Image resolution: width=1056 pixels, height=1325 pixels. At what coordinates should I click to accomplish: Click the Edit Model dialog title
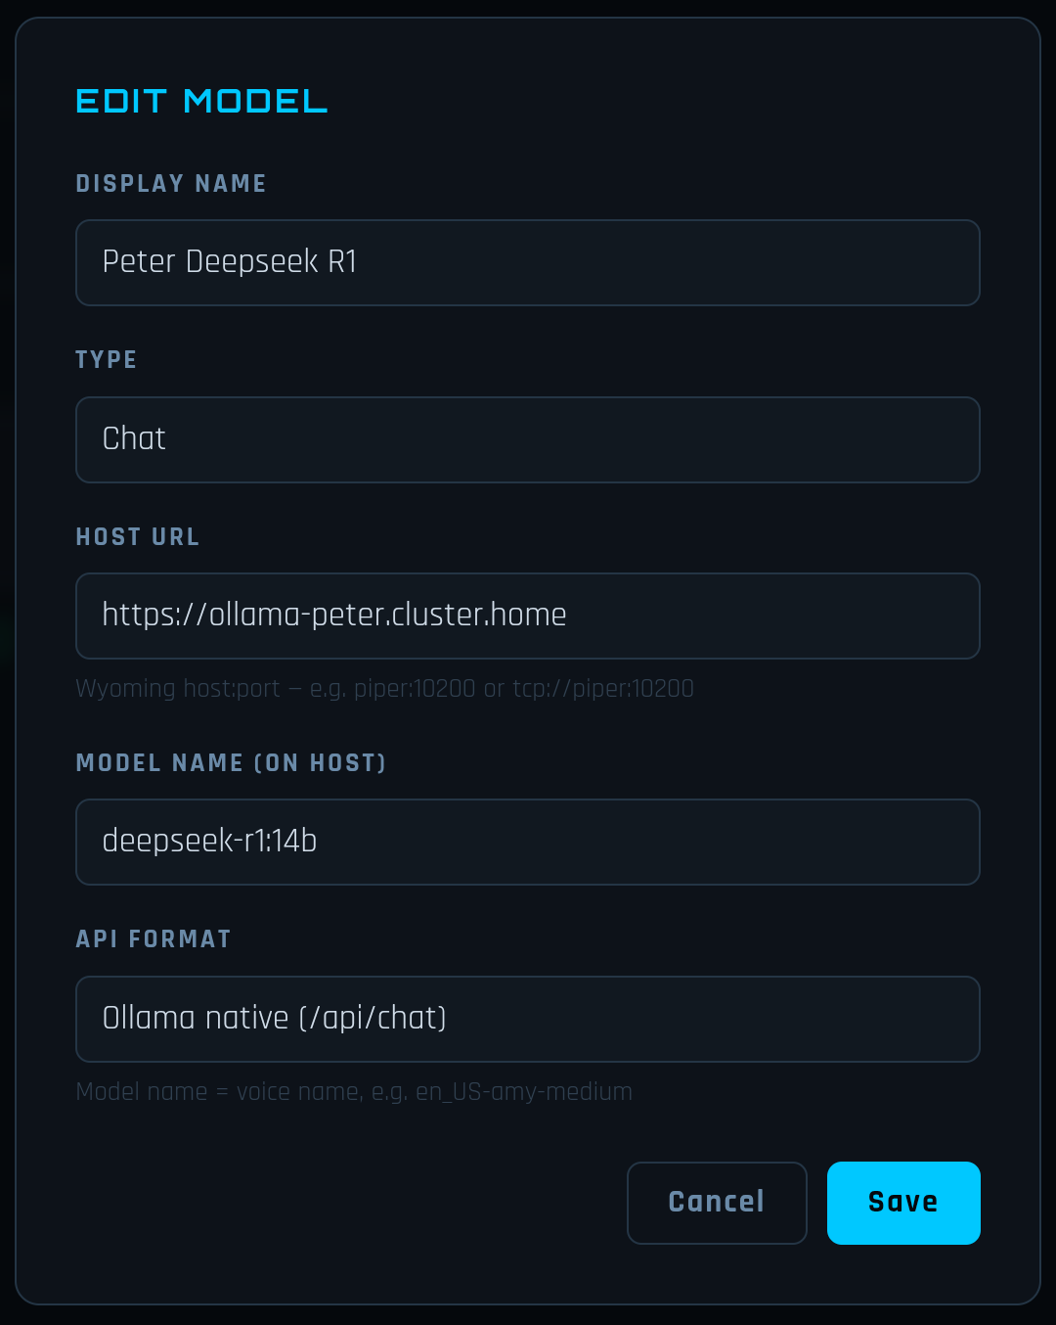tap(201, 101)
